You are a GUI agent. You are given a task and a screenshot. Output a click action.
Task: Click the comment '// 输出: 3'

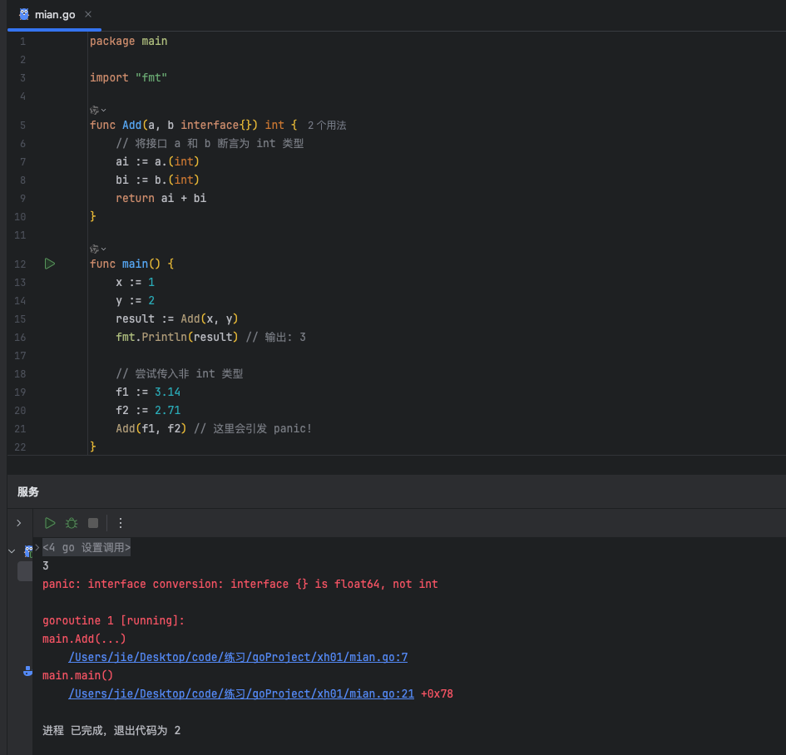275,337
